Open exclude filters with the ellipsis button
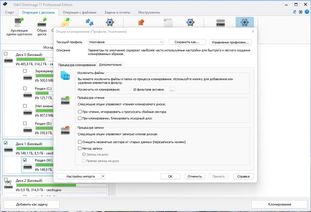The height and width of the screenshot is (212, 311). 172,89
